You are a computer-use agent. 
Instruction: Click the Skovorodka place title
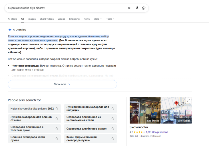139,127
